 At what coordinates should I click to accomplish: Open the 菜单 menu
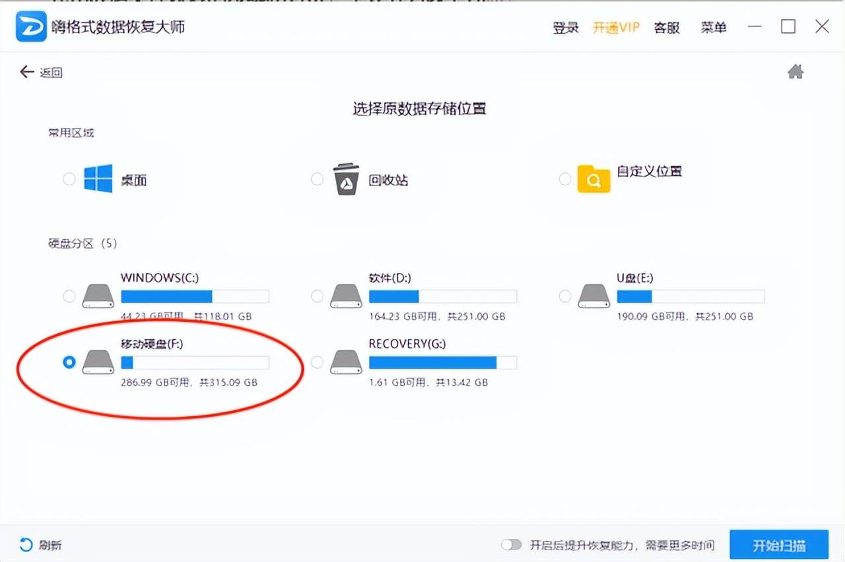(x=714, y=28)
